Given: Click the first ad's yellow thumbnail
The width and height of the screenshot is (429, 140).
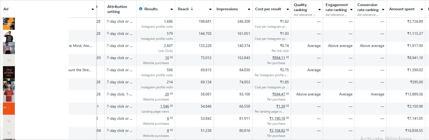Looking at the screenshot, I should pos(9,24).
